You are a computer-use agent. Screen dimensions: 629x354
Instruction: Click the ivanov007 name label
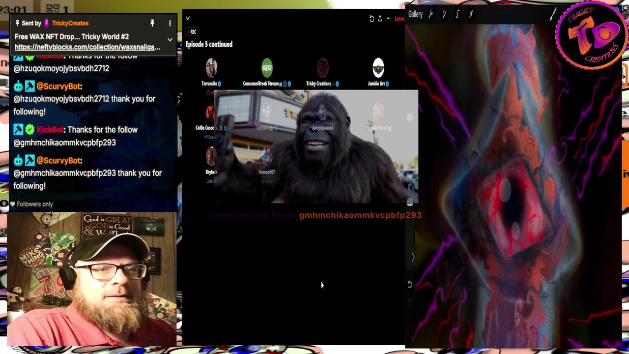click(x=267, y=172)
